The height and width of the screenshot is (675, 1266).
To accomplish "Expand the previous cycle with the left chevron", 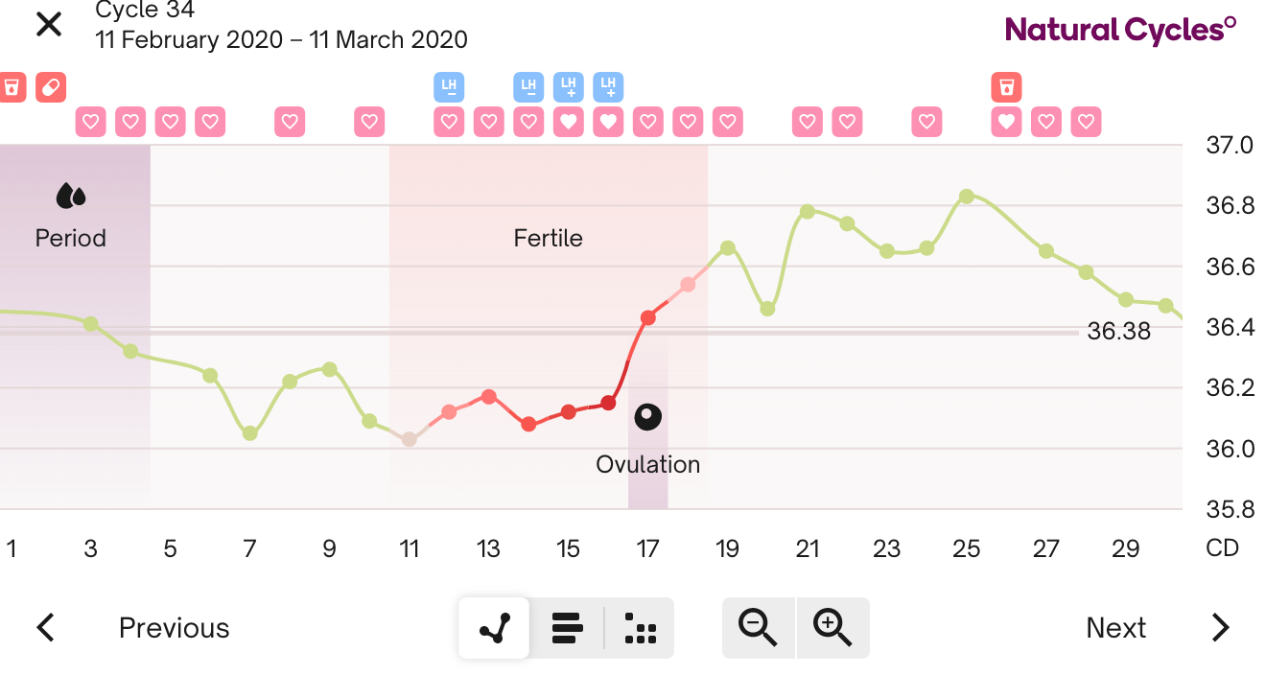I will (x=45, y=627).
